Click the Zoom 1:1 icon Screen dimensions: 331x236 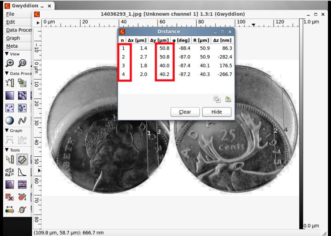(22, 63)
